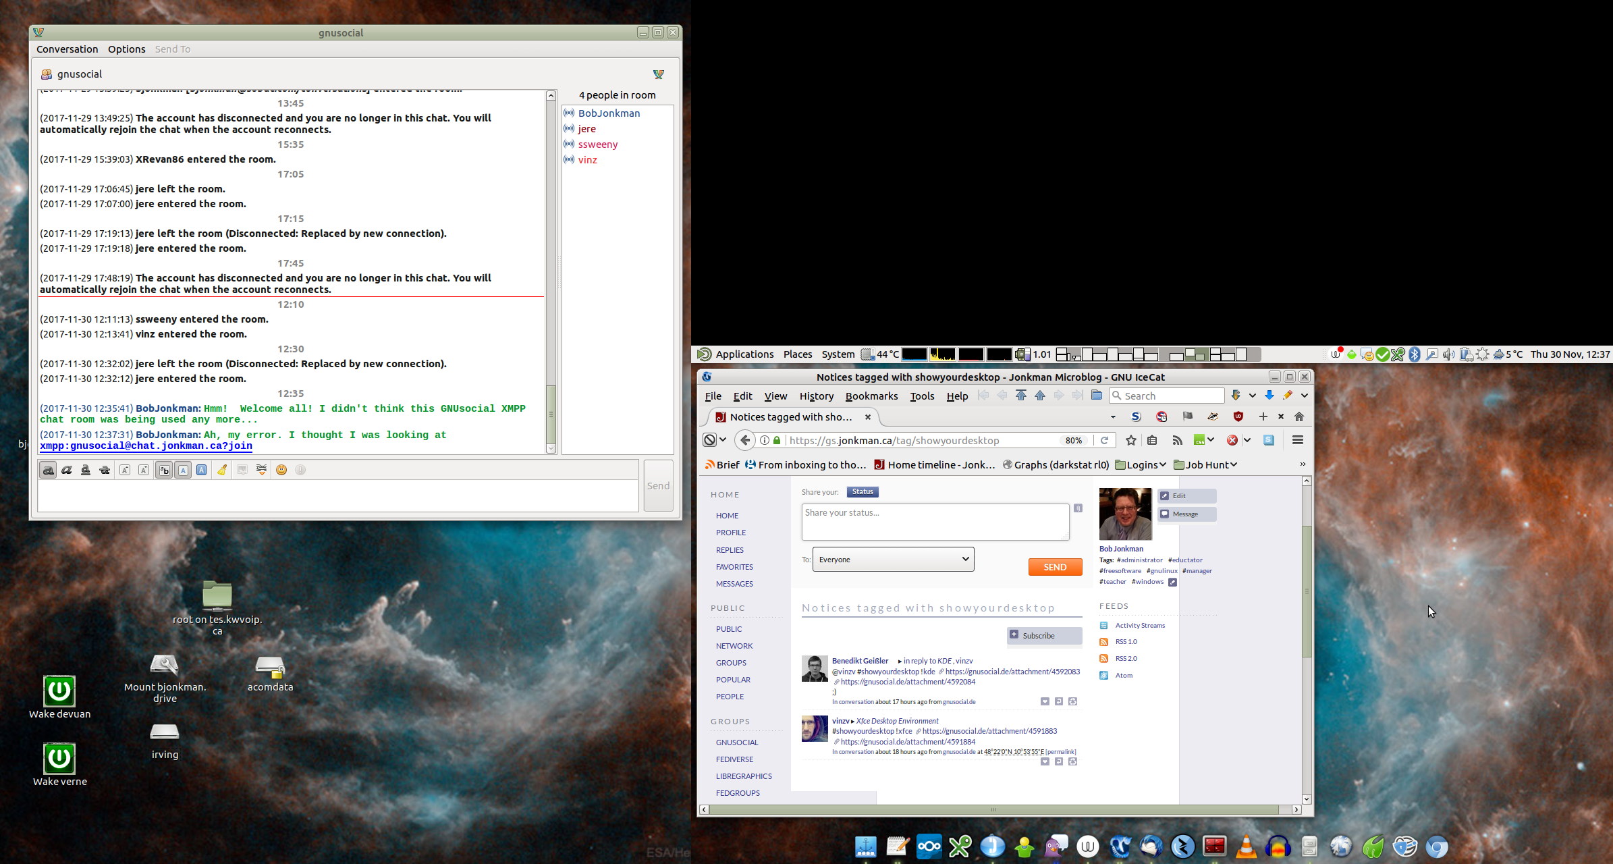Open the Conversation menu in Pidgin
Image resolution: width=1613 pixels, height=864 pixels.
click(67, 49)
